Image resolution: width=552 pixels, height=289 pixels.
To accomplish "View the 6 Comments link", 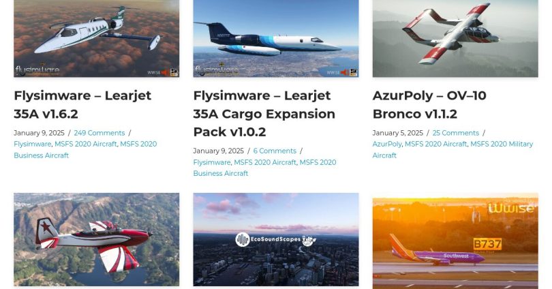I will pos(275,151).
